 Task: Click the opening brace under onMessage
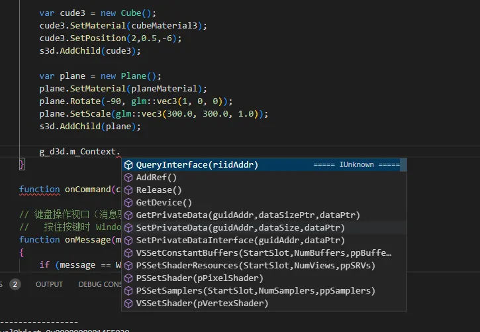coord(21,252)
